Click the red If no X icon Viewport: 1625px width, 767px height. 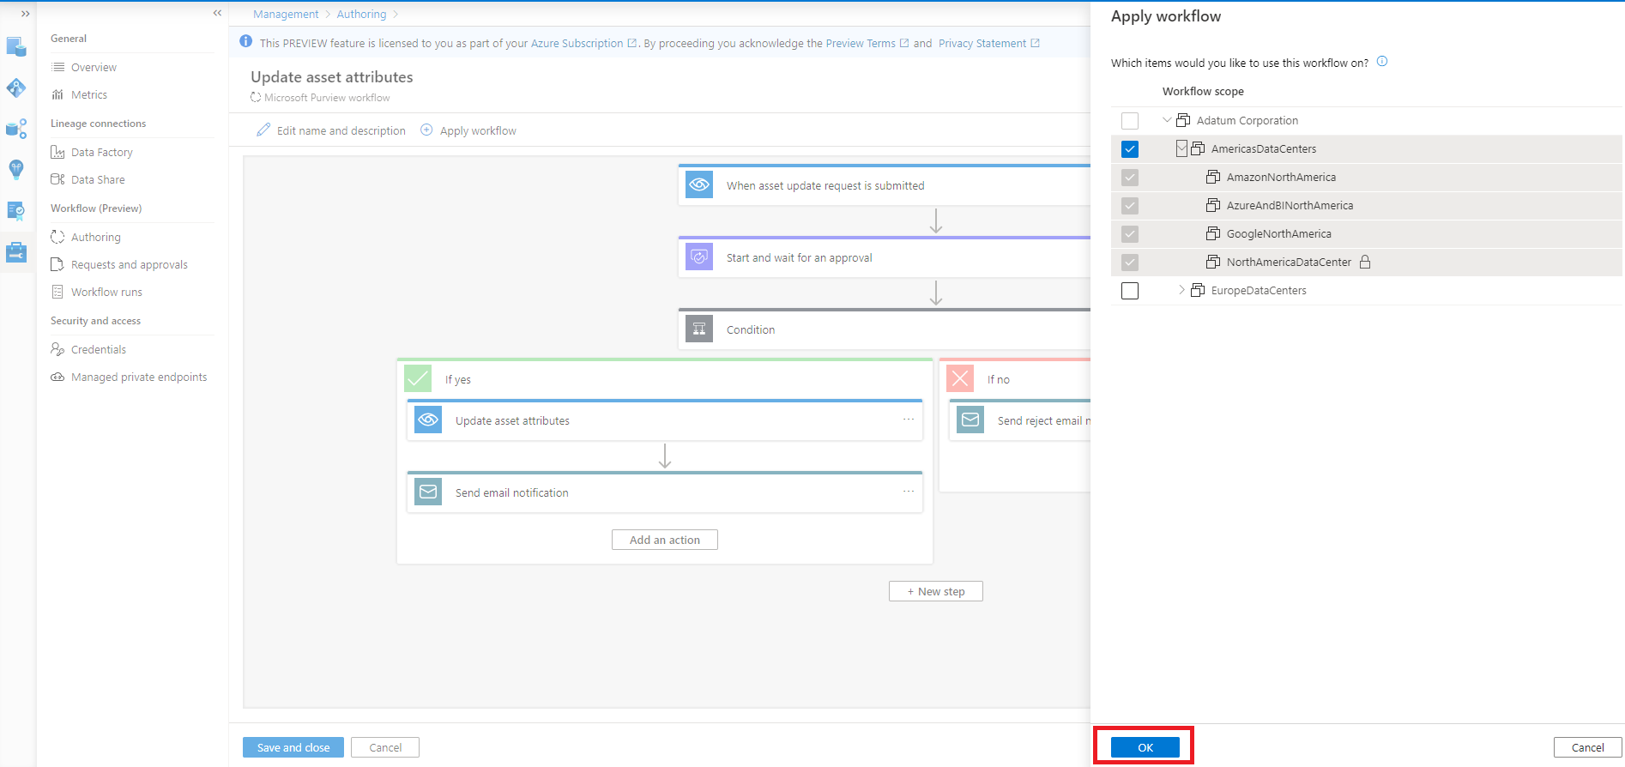pyautogui.click(x=960, y=378)
